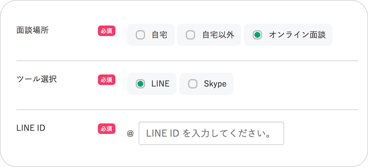The height and width of the screenshot is (167, 368).
Task: Click the 自宅 option text
Action: pos(160,35)
